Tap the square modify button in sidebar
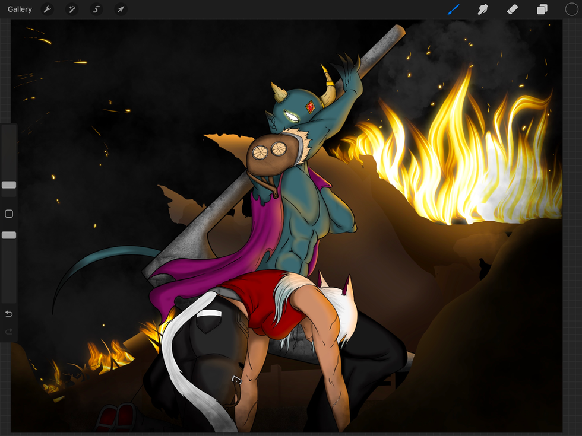Screen dimensions: 582x436 (9, 214)
